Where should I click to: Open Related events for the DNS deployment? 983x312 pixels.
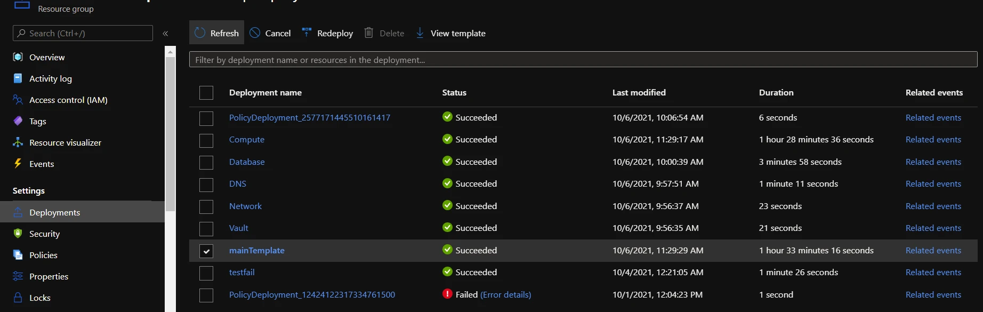[x=933, y=183]
